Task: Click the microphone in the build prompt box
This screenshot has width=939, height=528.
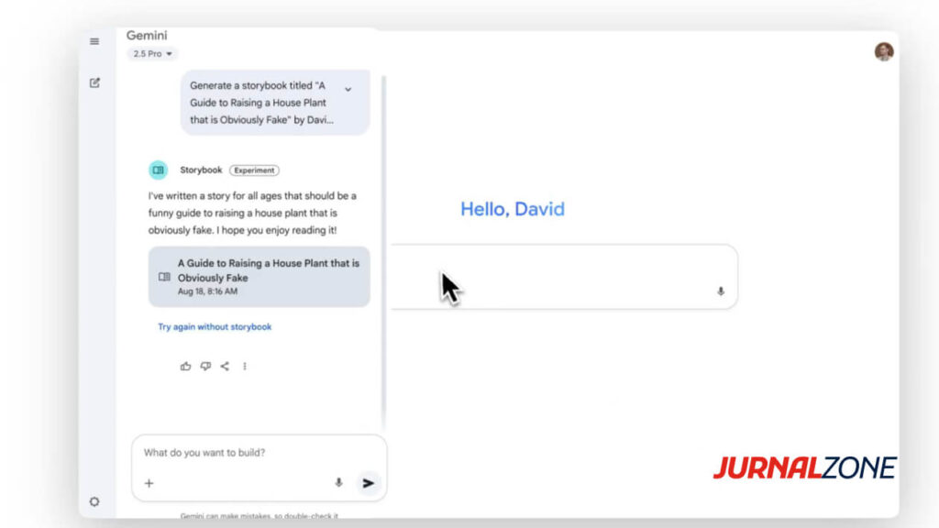Action: (x=338, y=483)
